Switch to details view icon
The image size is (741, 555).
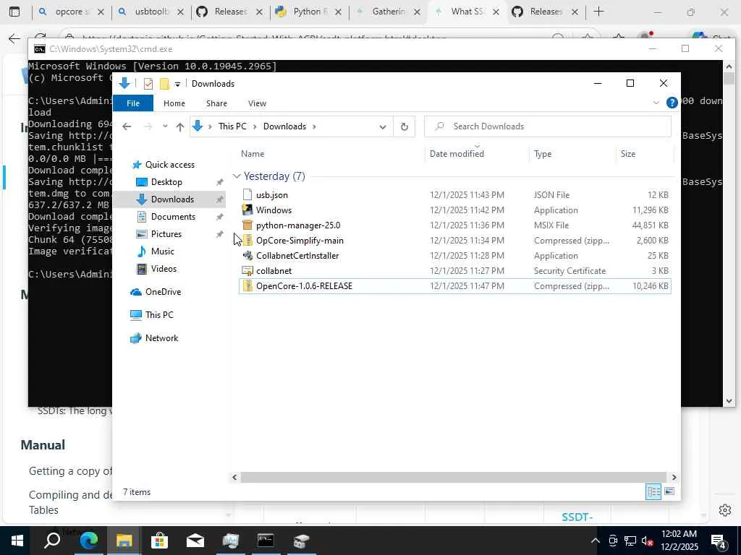[x=653, y=491]
